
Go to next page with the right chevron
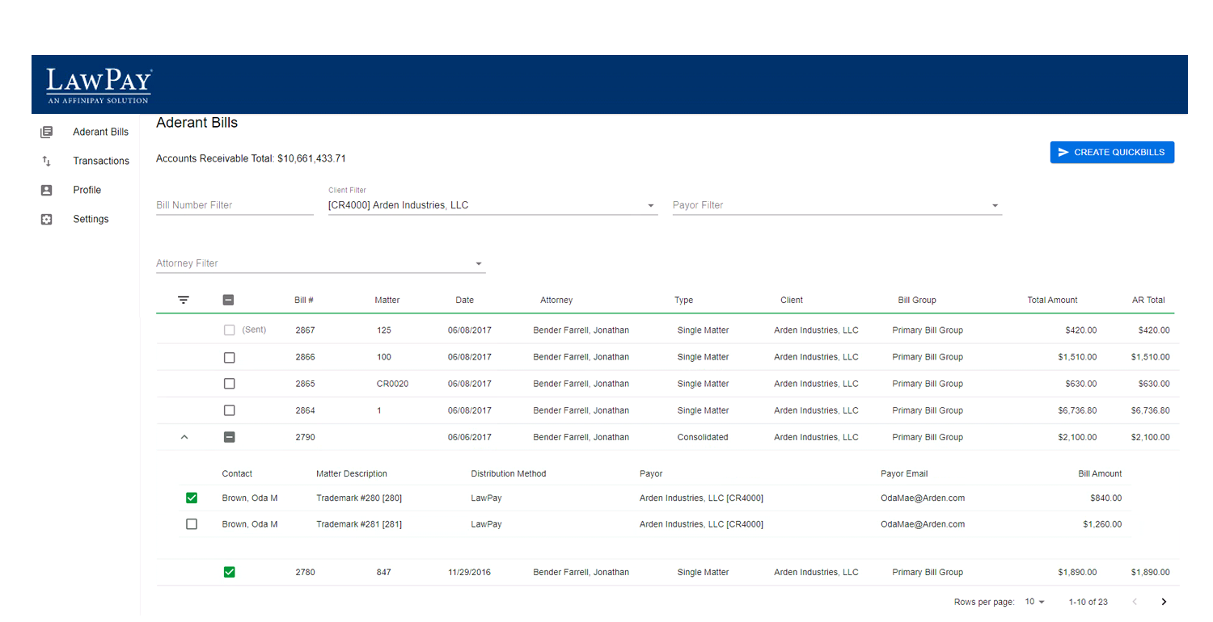1164,602
